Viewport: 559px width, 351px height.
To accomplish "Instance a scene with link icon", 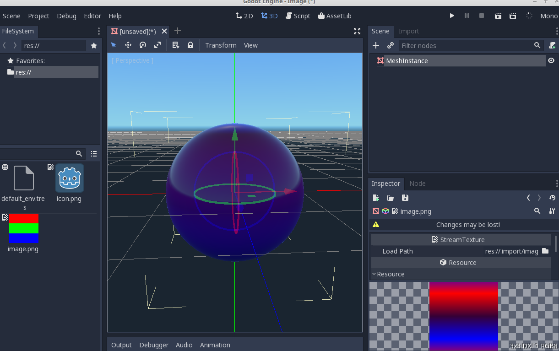I will point(390,45).
